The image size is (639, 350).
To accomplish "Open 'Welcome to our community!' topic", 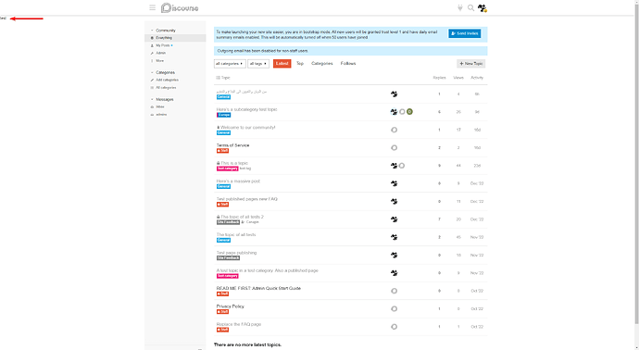I will [x=248, y=128].
